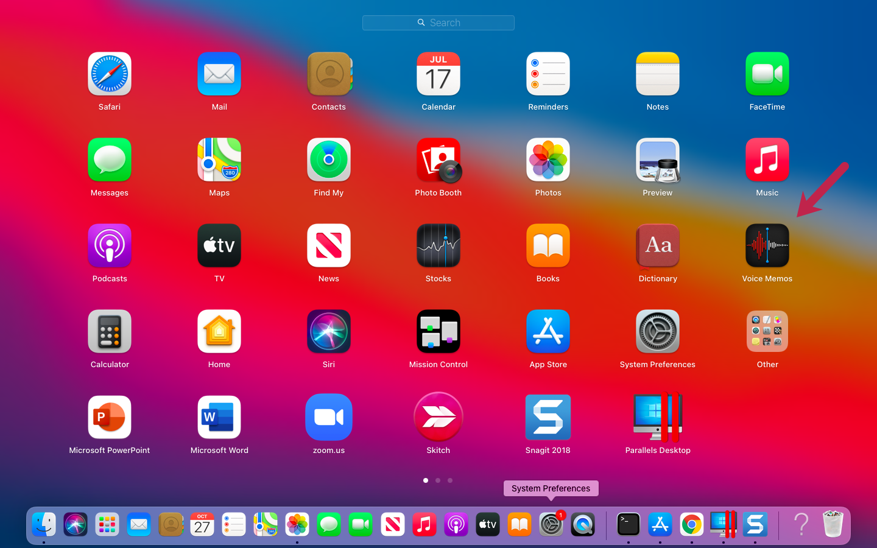Launch the Find My app
The image size is (877, 548).
click(x=328, y=160)
